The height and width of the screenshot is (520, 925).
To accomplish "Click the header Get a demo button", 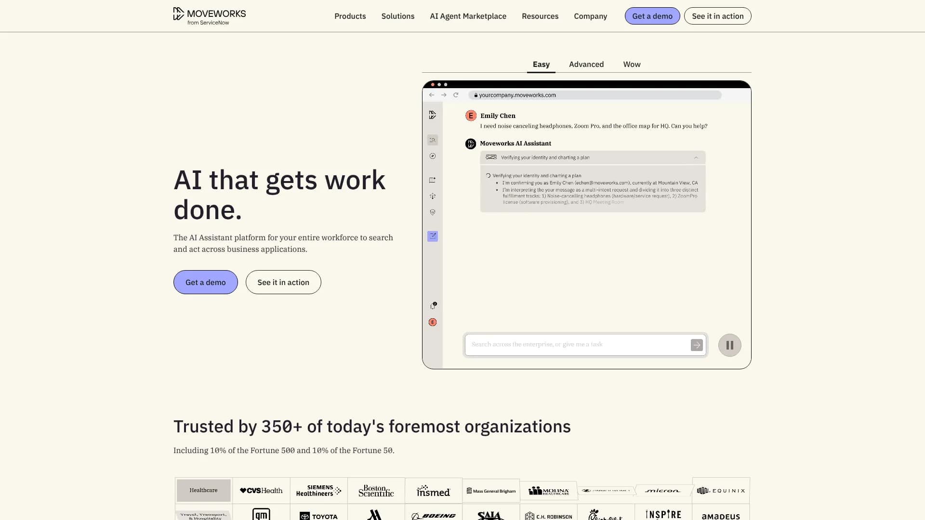I will tap(652, 16).
